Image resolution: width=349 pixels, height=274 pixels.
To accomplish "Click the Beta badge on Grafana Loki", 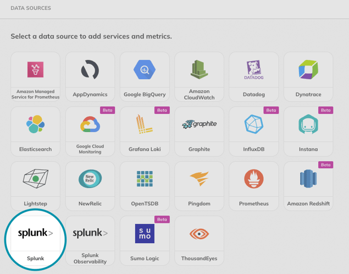I will 162,110.
